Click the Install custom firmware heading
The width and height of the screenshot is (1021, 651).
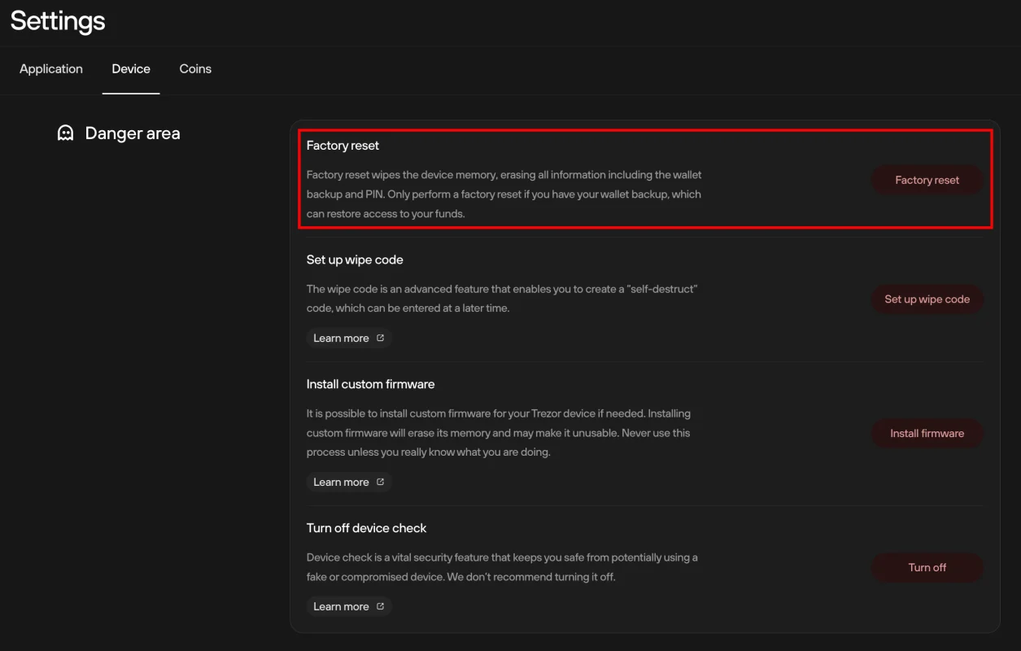pos(370,384)
